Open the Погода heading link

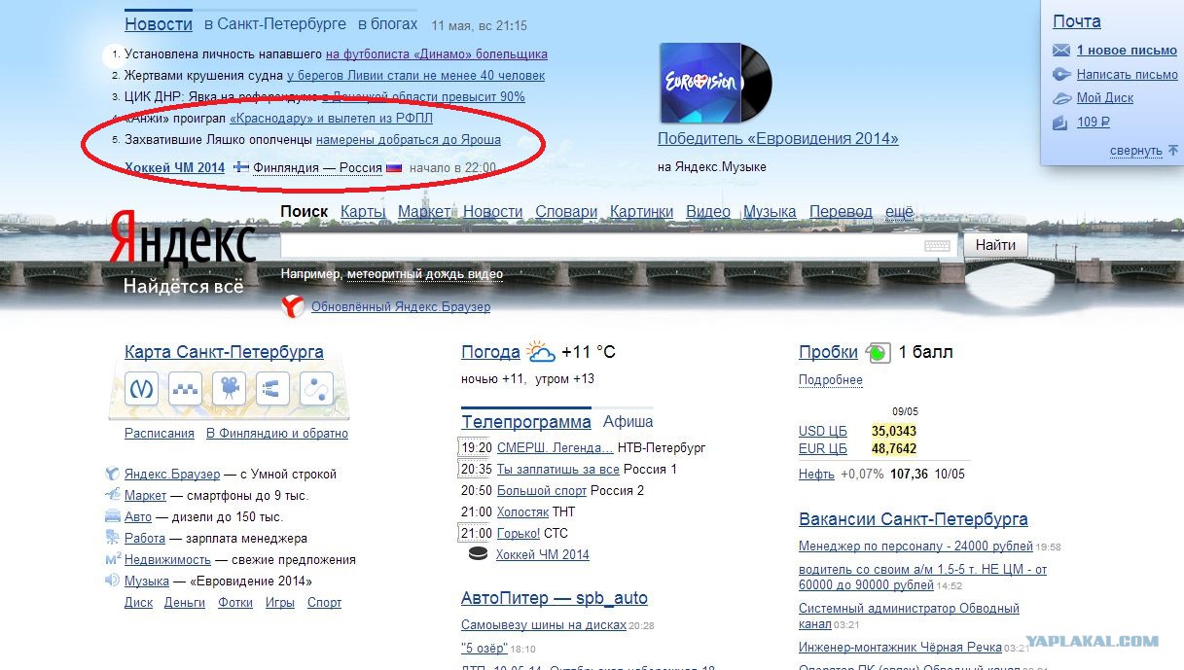(490, 352)
